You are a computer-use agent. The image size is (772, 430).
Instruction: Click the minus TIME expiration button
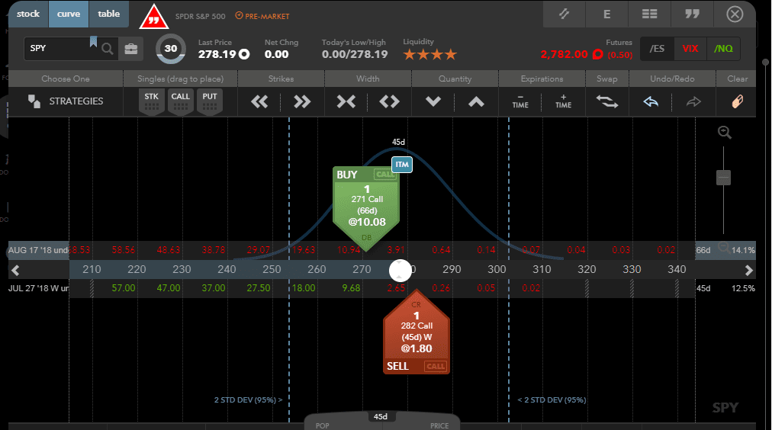[520, 101]
